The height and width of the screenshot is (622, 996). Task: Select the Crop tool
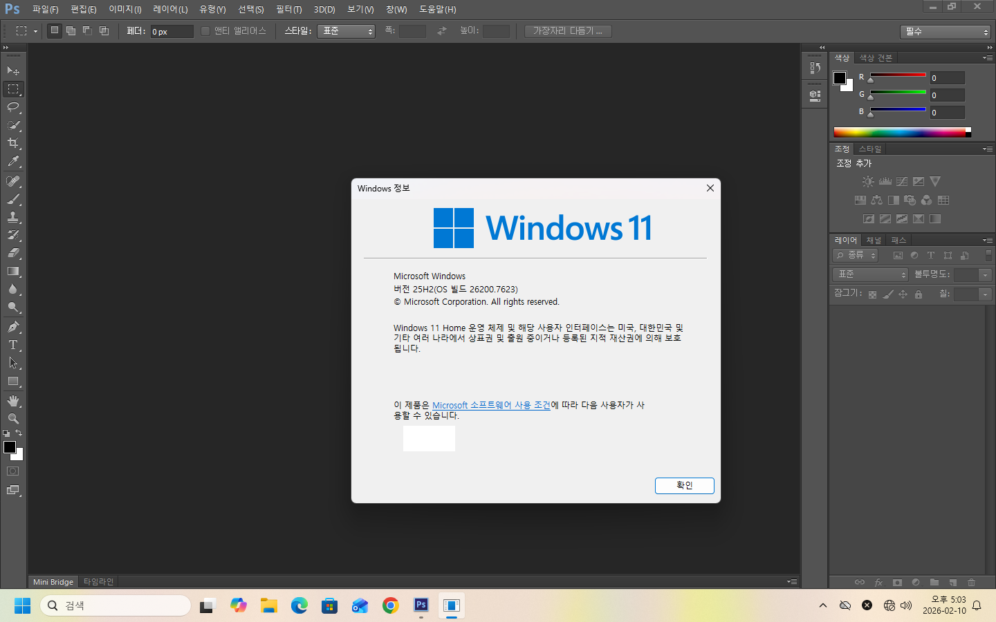coord(13,143)
